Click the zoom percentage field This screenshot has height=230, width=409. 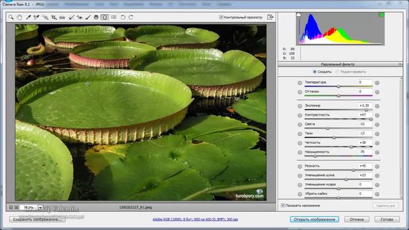tap(28, 208)
